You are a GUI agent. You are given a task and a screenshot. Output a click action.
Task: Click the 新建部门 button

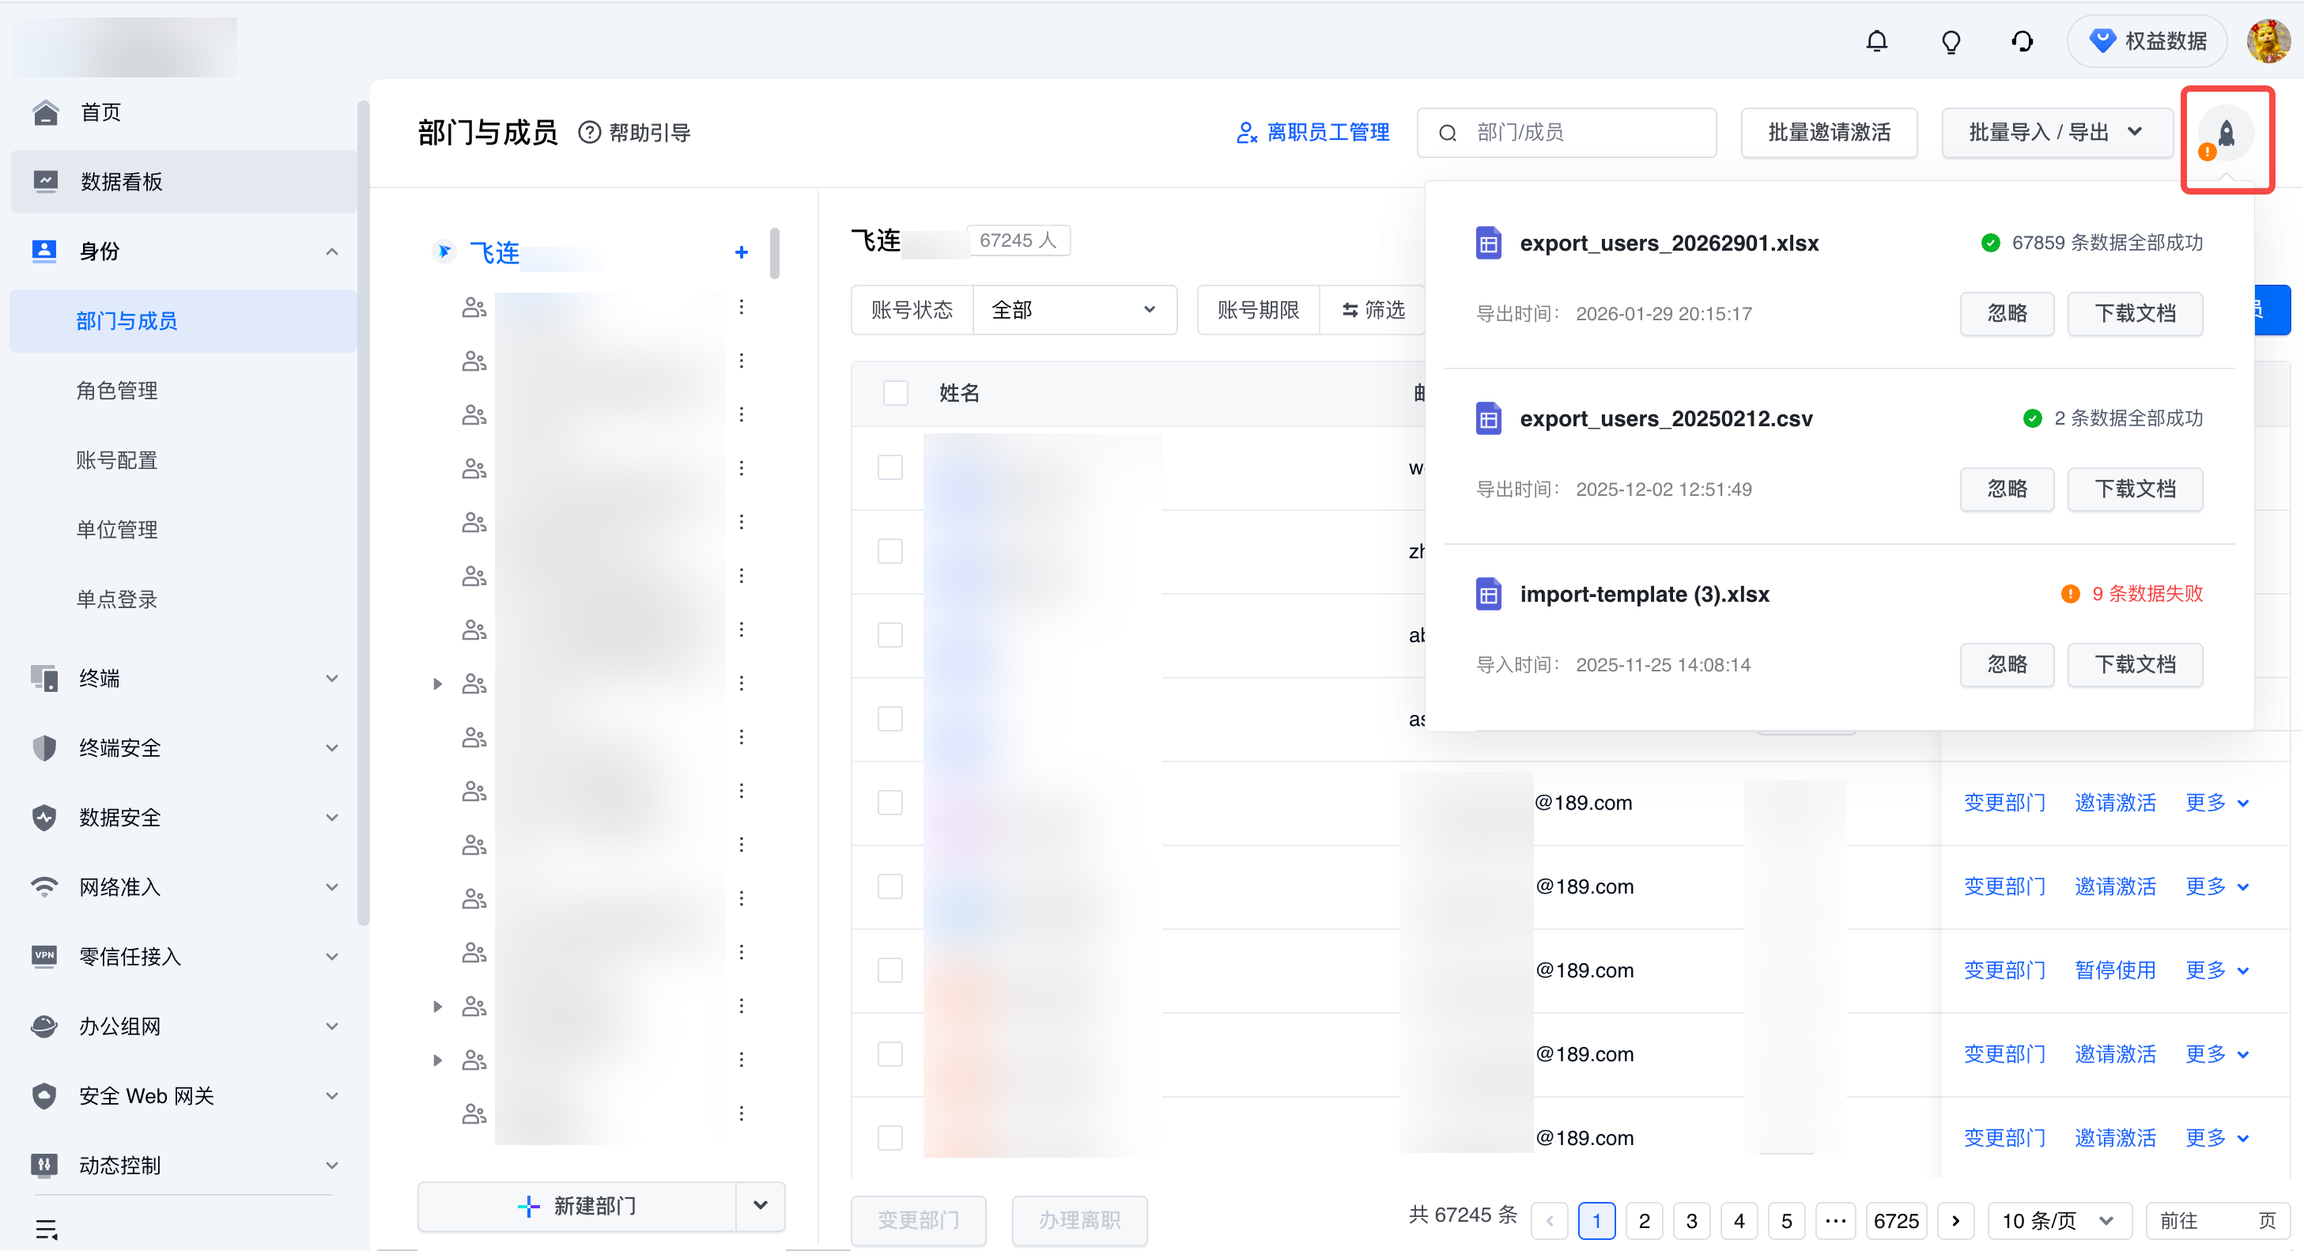click(x=577, y=1205)
